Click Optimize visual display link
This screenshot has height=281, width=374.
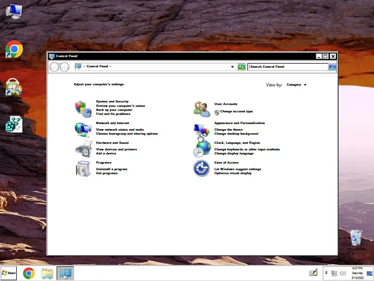pos(233,173)
